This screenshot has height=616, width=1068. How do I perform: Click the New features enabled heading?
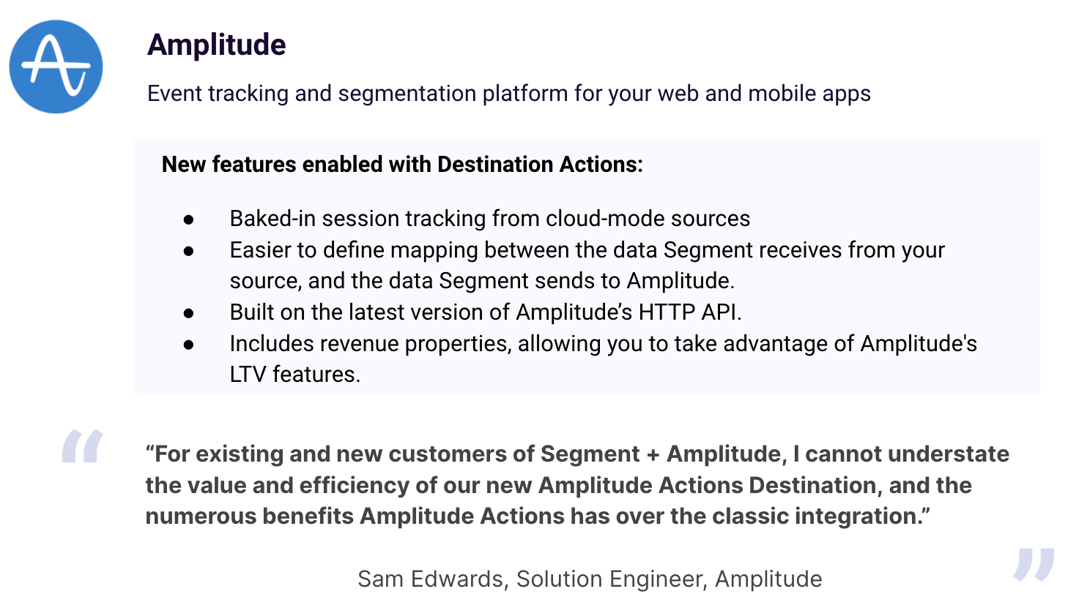pyautogui.click(x=402, y=164)
